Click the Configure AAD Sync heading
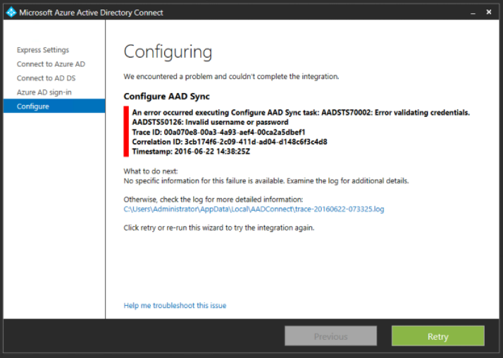 [x=167, y=97]
